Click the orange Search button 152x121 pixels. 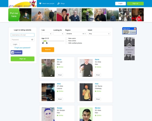click(48, 50)
